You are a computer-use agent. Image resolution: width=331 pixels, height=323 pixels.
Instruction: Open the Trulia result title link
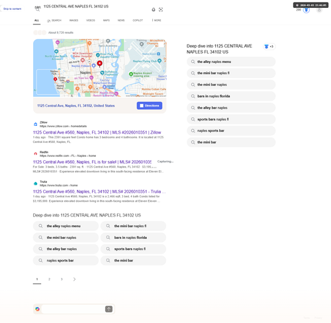pyautogui.click(x=99, y=191)
